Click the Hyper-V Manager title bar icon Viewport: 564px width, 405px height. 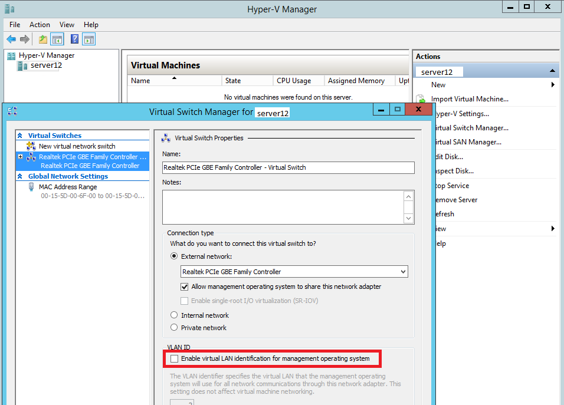pos(9,9)
